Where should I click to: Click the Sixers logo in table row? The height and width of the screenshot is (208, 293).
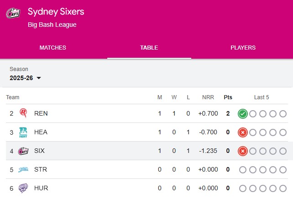23,151
